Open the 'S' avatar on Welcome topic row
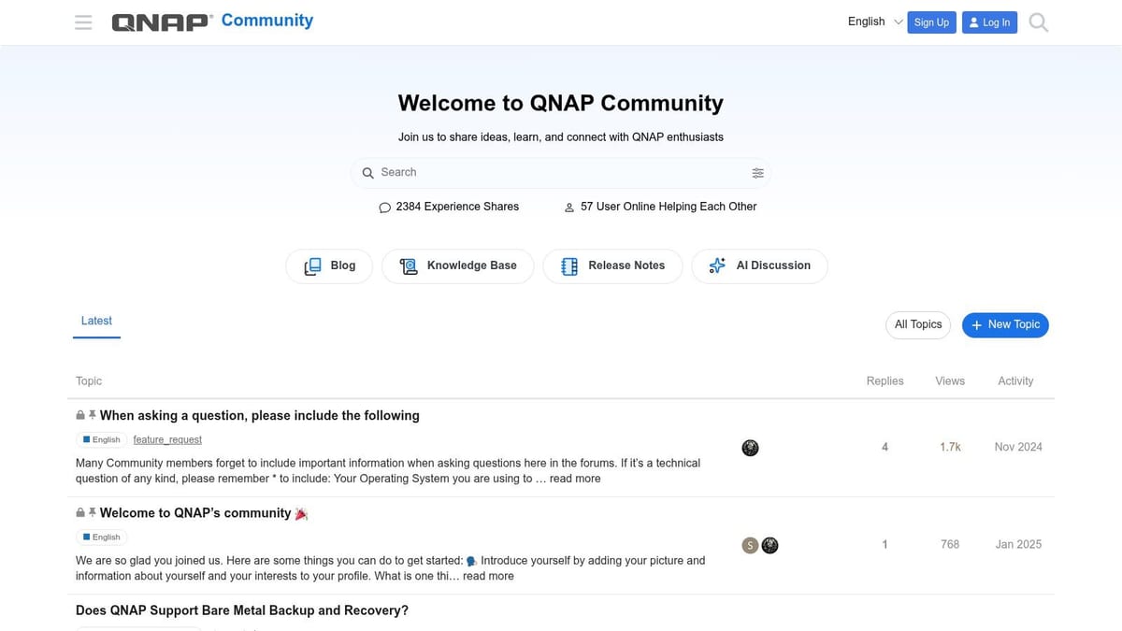Screen dimensions: 1122x631 point(750,545)
